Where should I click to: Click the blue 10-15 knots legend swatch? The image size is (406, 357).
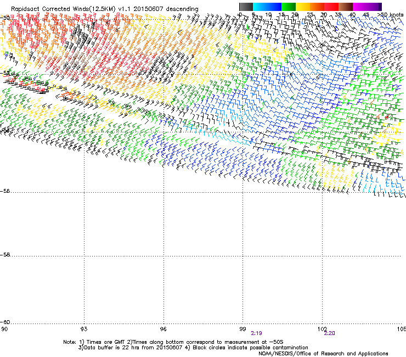pyautogui.click(x=274, y=7)
